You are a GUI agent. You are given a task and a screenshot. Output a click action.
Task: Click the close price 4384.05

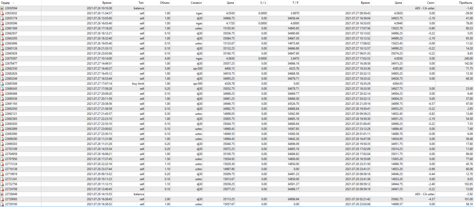coord(397,84)
